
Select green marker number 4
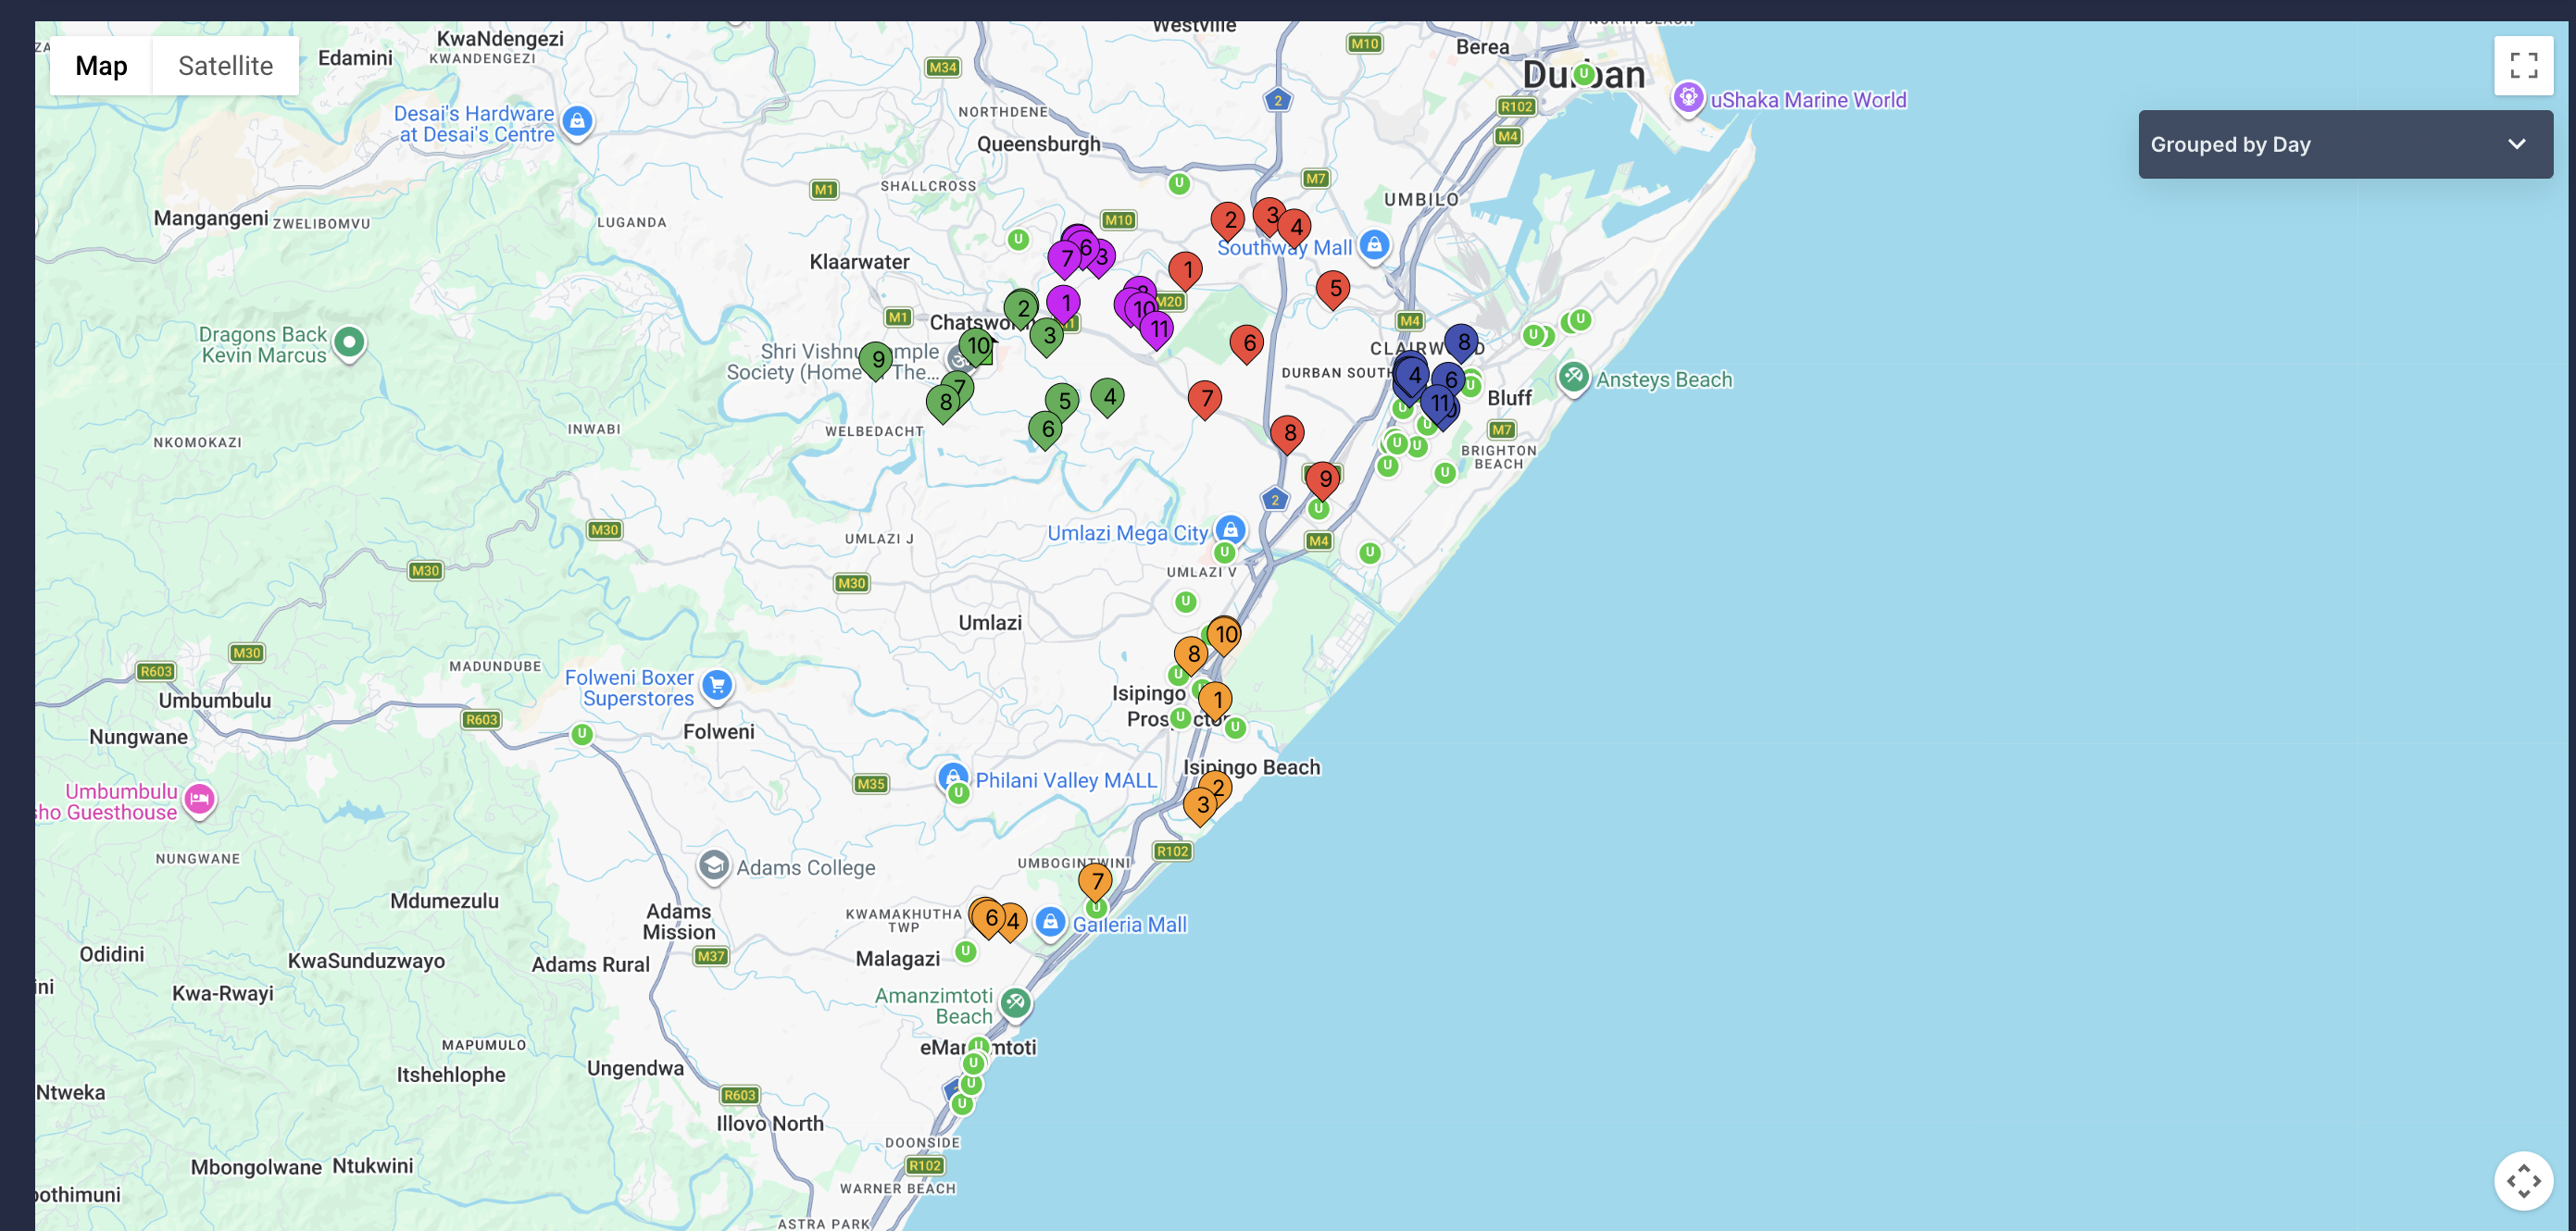[1108, 398]
